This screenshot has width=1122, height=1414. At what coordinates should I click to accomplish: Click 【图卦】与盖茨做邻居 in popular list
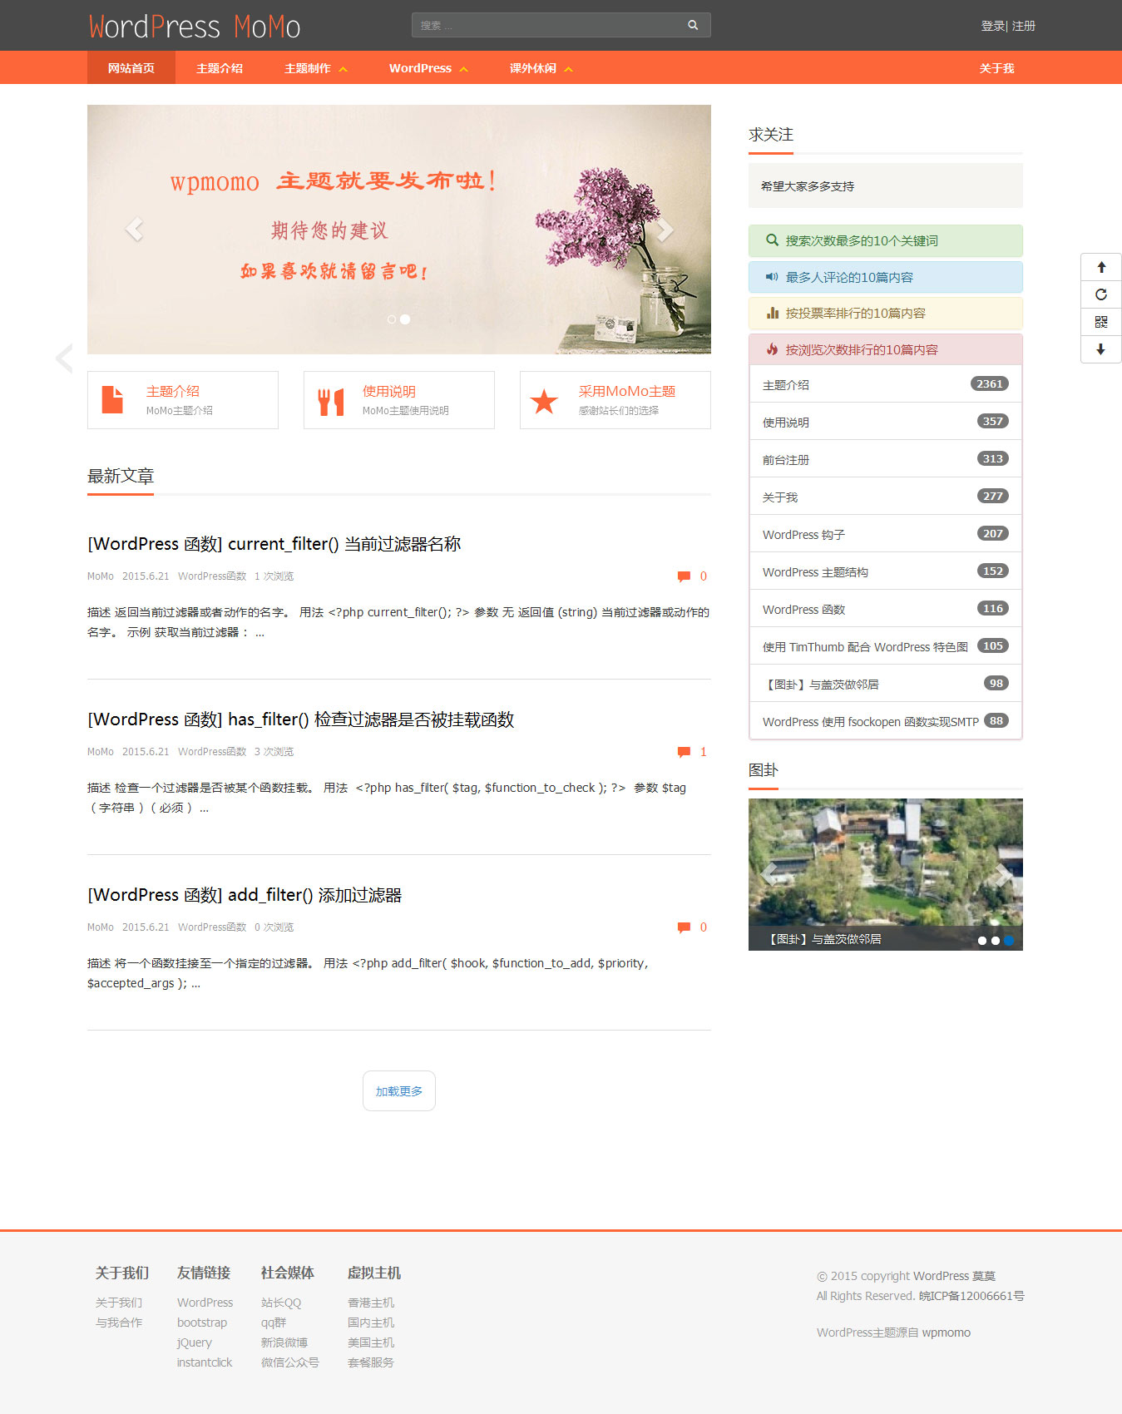tap(886, 684)
